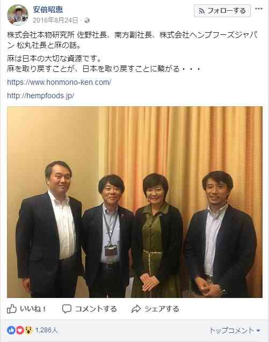This screenshot has width=269, height=342.
Task: Choose シェアする to share post
Action: pyautogui.click(x=162, y=309)
